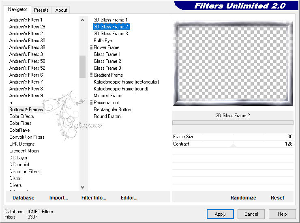Viewport: 300px width, 223px height.
Task: Adjust the Contrast slider
Action: tap(233, 144)
